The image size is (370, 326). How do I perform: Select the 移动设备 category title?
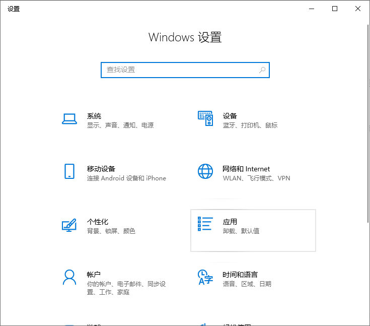tap(101, 169)
